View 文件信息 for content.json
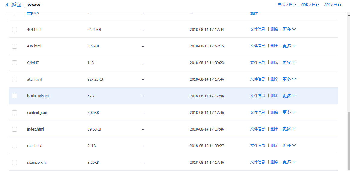The height and width of the screenshot is (171, 350). click(257, 112)
